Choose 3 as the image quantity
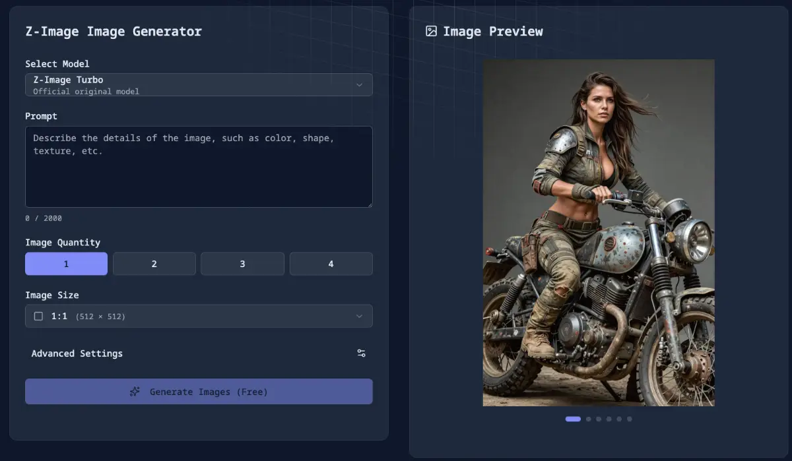Viewport: 792px width, 461px height. (242, 264)
